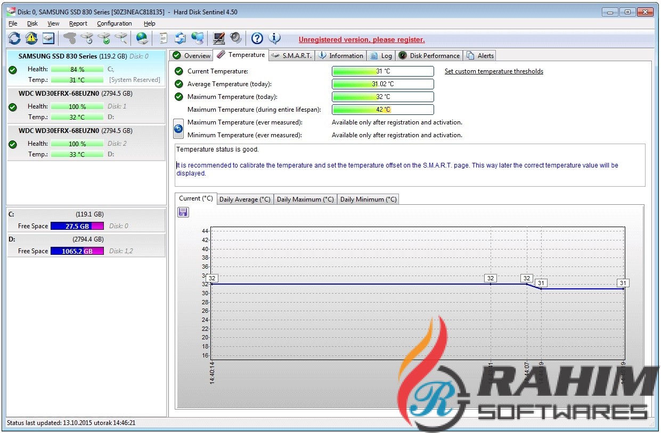This screenshot has height=433, width=661.
Task: Click the notepad report toolbar icon
Action: point(164,38)
